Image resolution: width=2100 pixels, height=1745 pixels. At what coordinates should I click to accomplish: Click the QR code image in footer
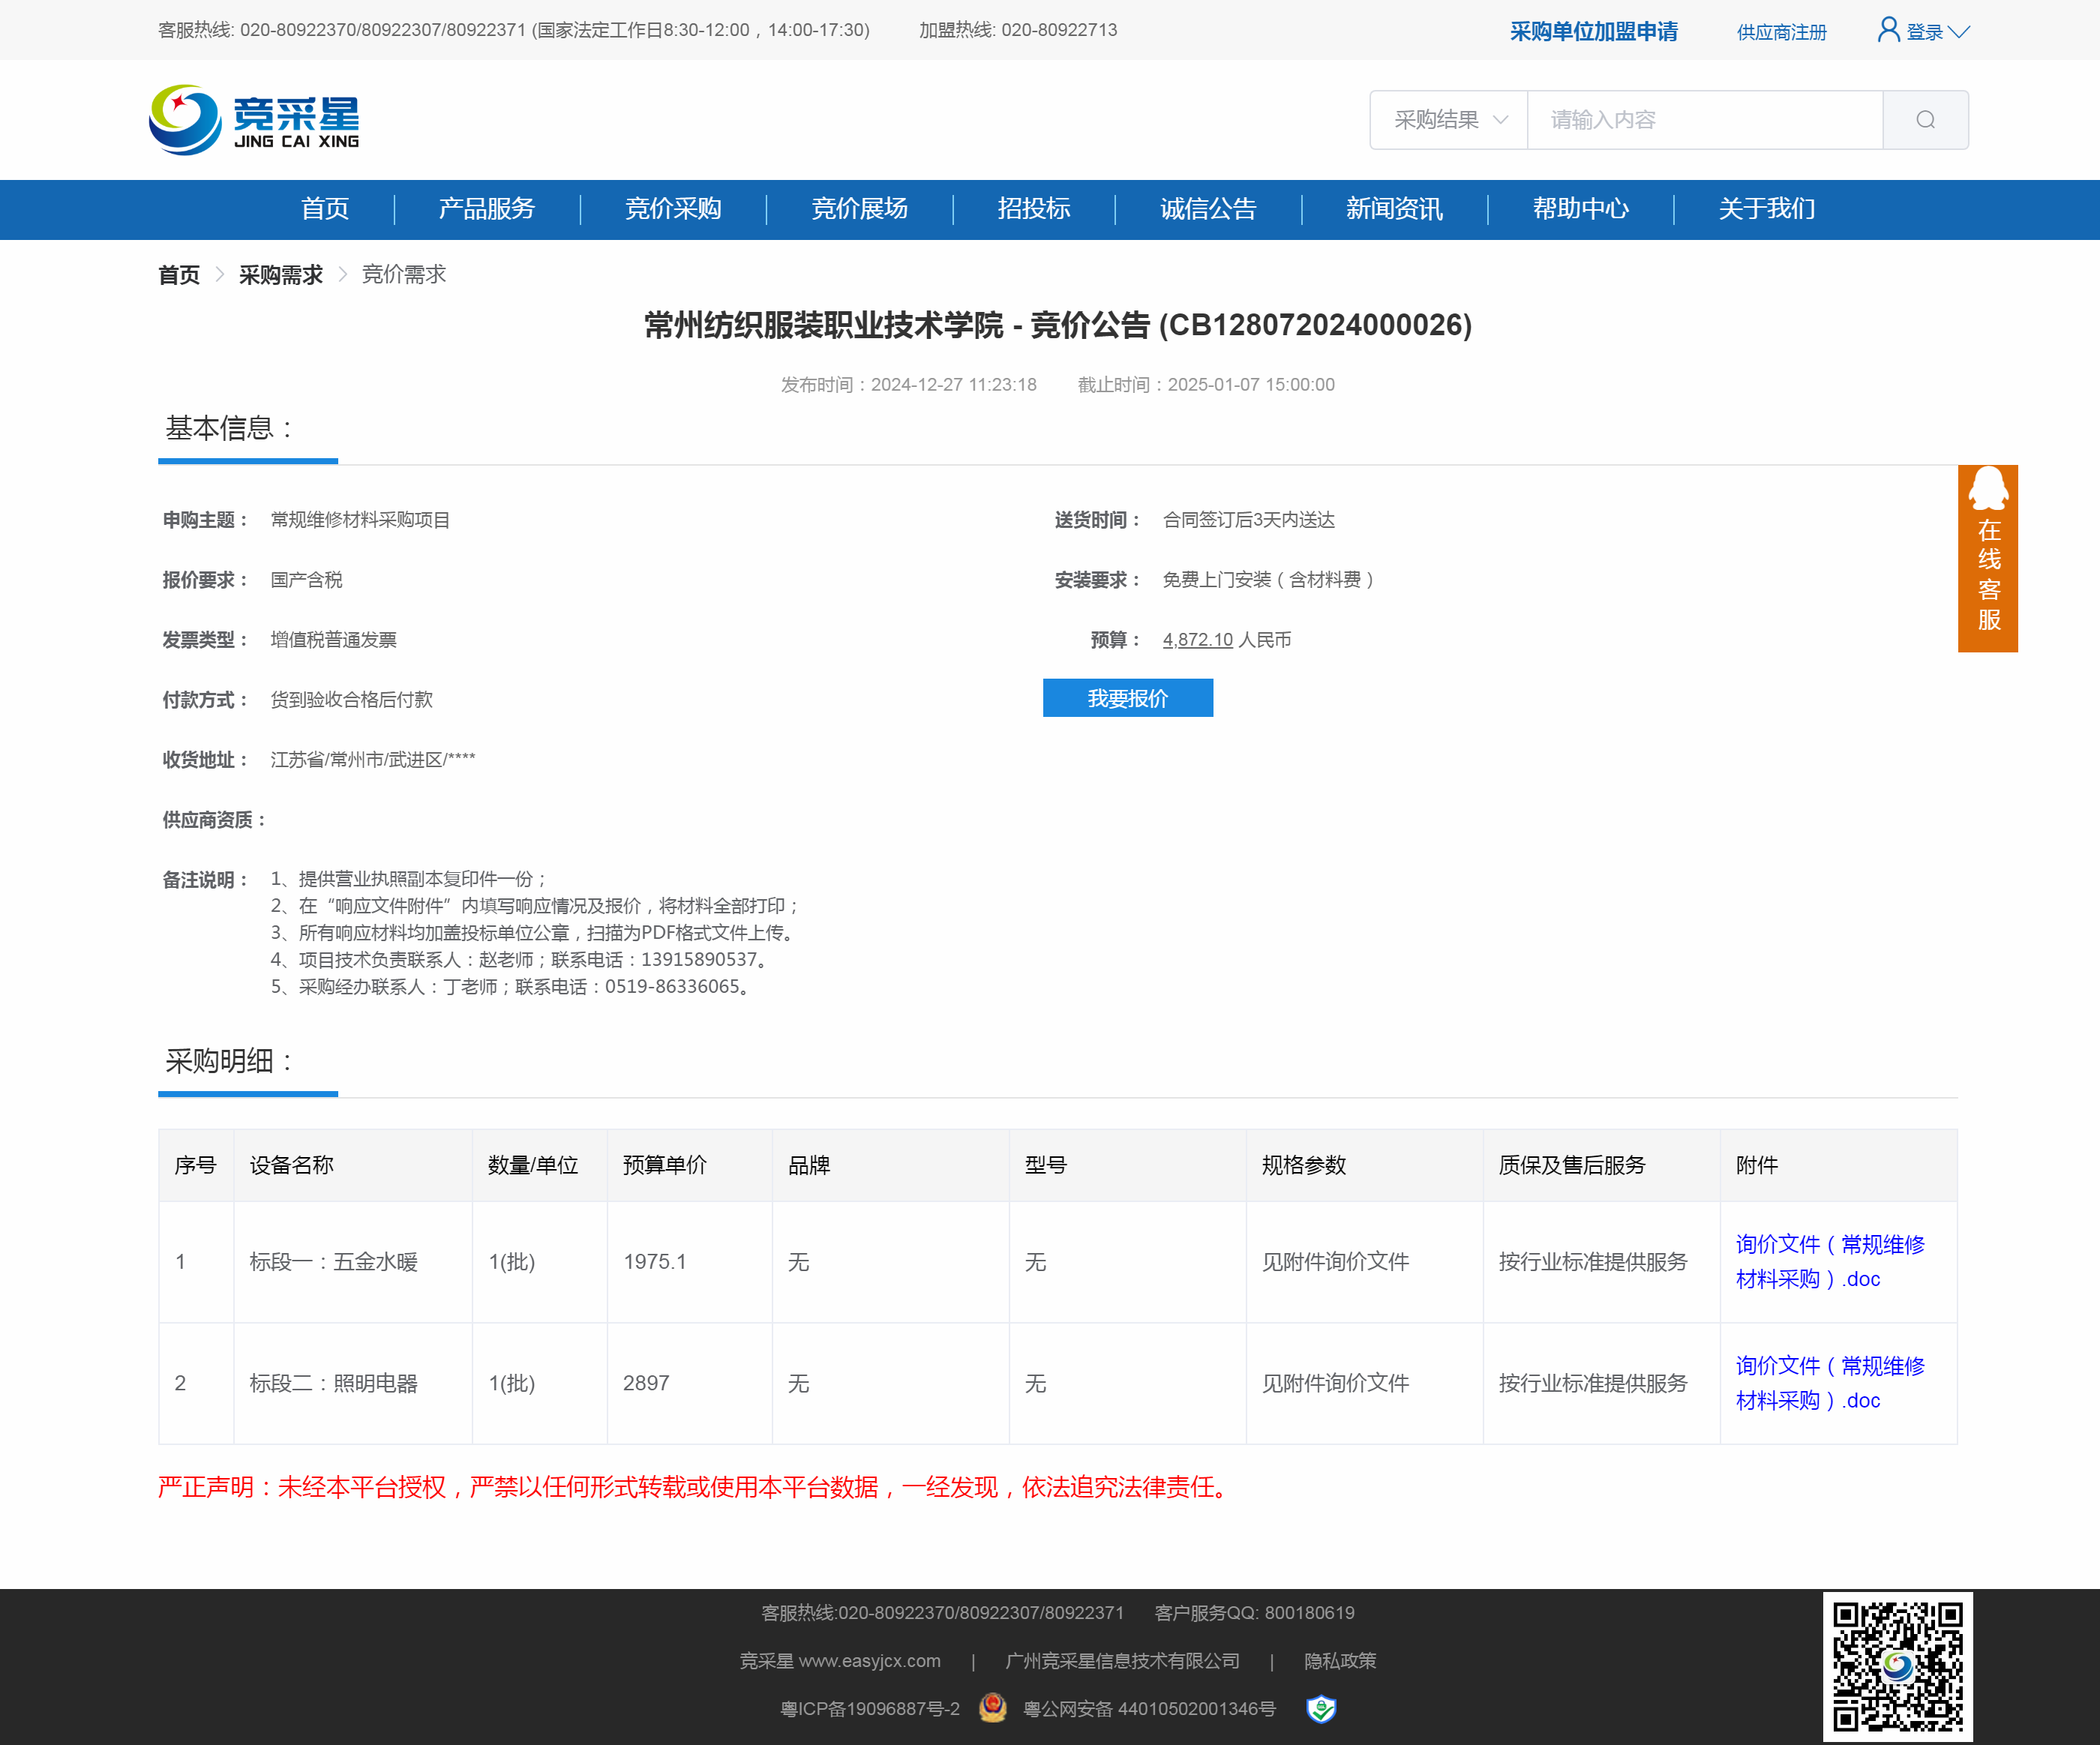pos(1897,1666)
